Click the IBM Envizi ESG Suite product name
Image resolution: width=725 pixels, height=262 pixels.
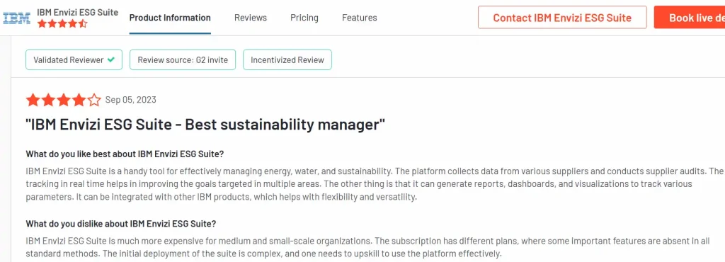click(x=78, y=13)
